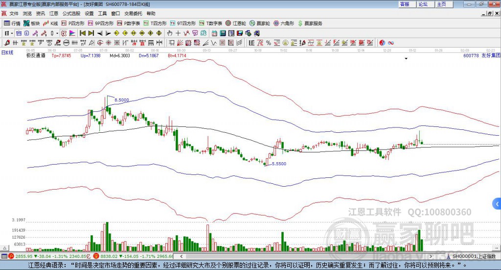This screenshot has width=501, height=270.
Task: Open the P数字表 tool
Action: click(129, 24)
